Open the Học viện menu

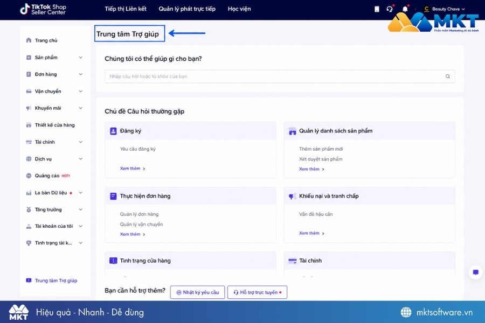coord(239,9)
